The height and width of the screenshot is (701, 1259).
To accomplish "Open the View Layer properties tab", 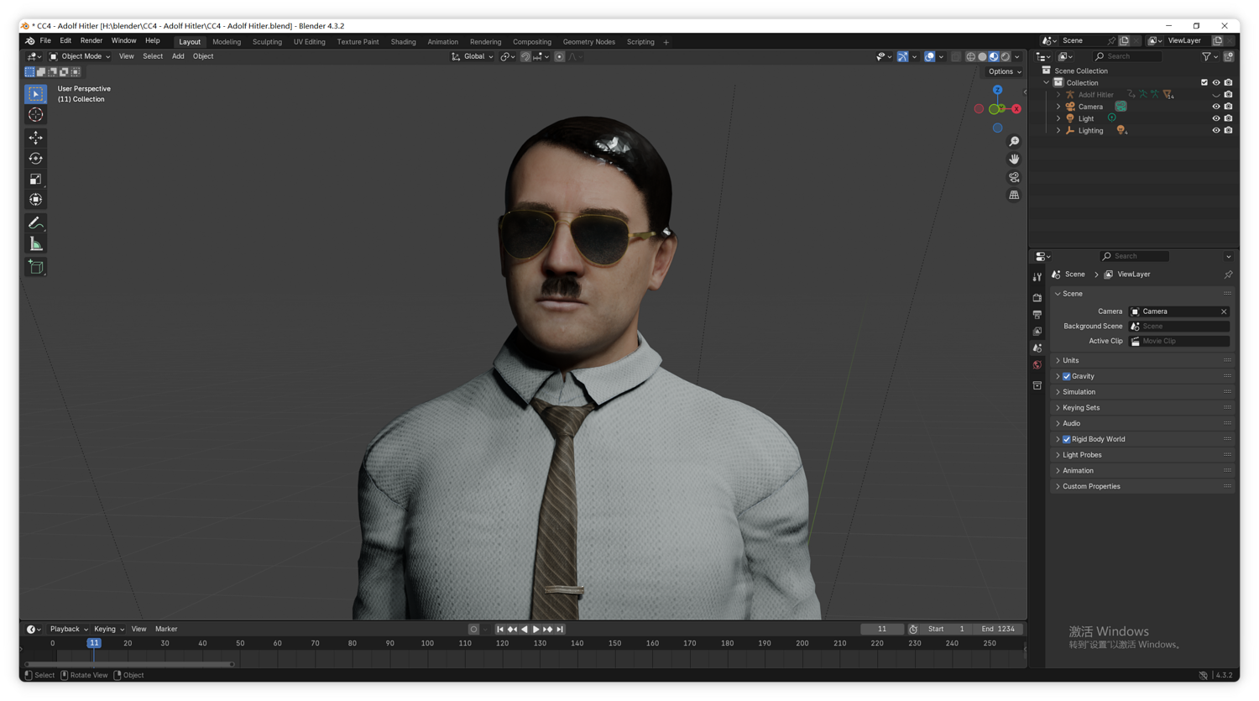I will coord(1037,331).
